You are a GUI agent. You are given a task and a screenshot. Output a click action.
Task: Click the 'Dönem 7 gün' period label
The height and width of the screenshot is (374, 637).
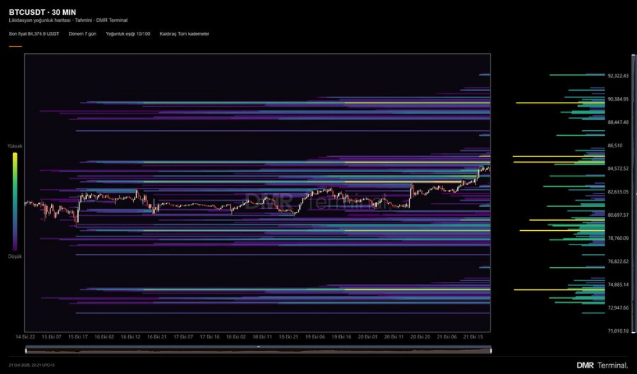tap(82, 34)
